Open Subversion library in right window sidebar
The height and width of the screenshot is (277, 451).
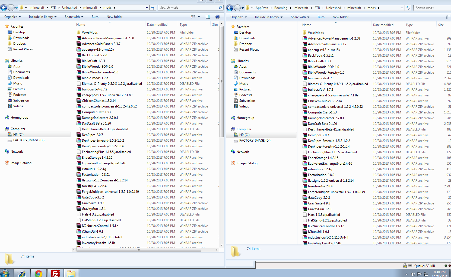coord(247,101)
